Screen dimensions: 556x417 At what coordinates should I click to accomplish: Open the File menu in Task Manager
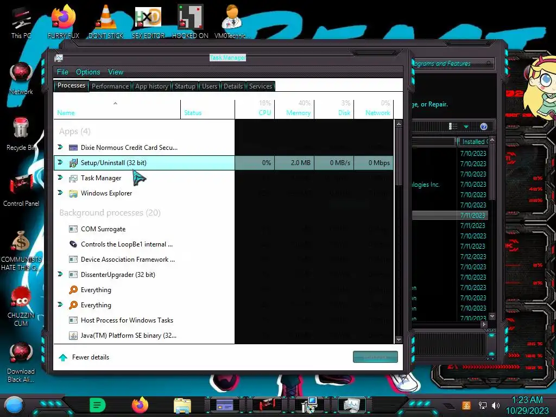click(x=62, y=72)
